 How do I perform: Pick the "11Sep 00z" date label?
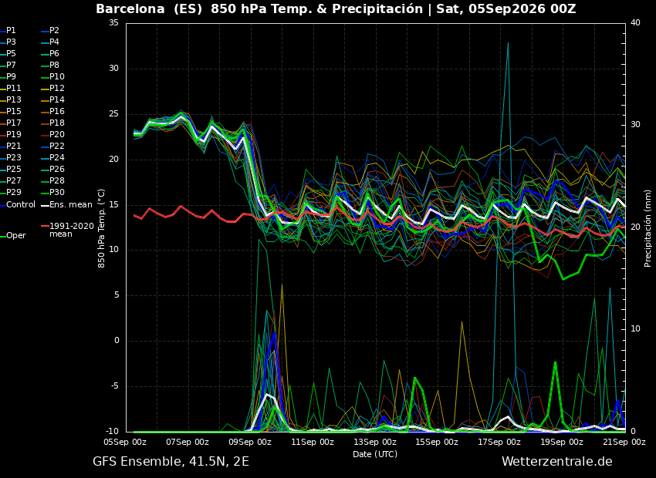click(313, 442)
